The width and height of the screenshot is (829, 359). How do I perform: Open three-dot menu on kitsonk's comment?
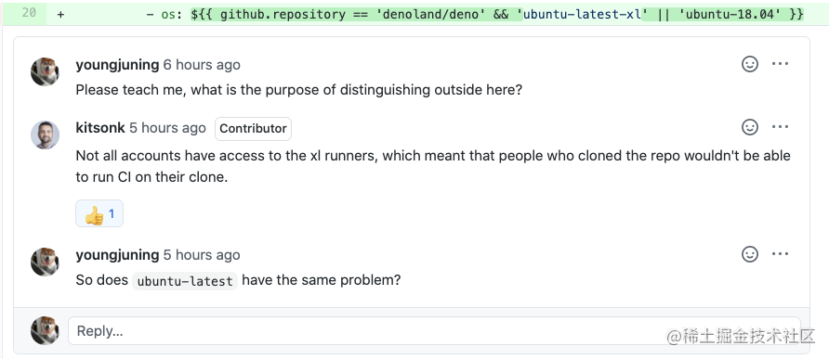tap(780, 127)
